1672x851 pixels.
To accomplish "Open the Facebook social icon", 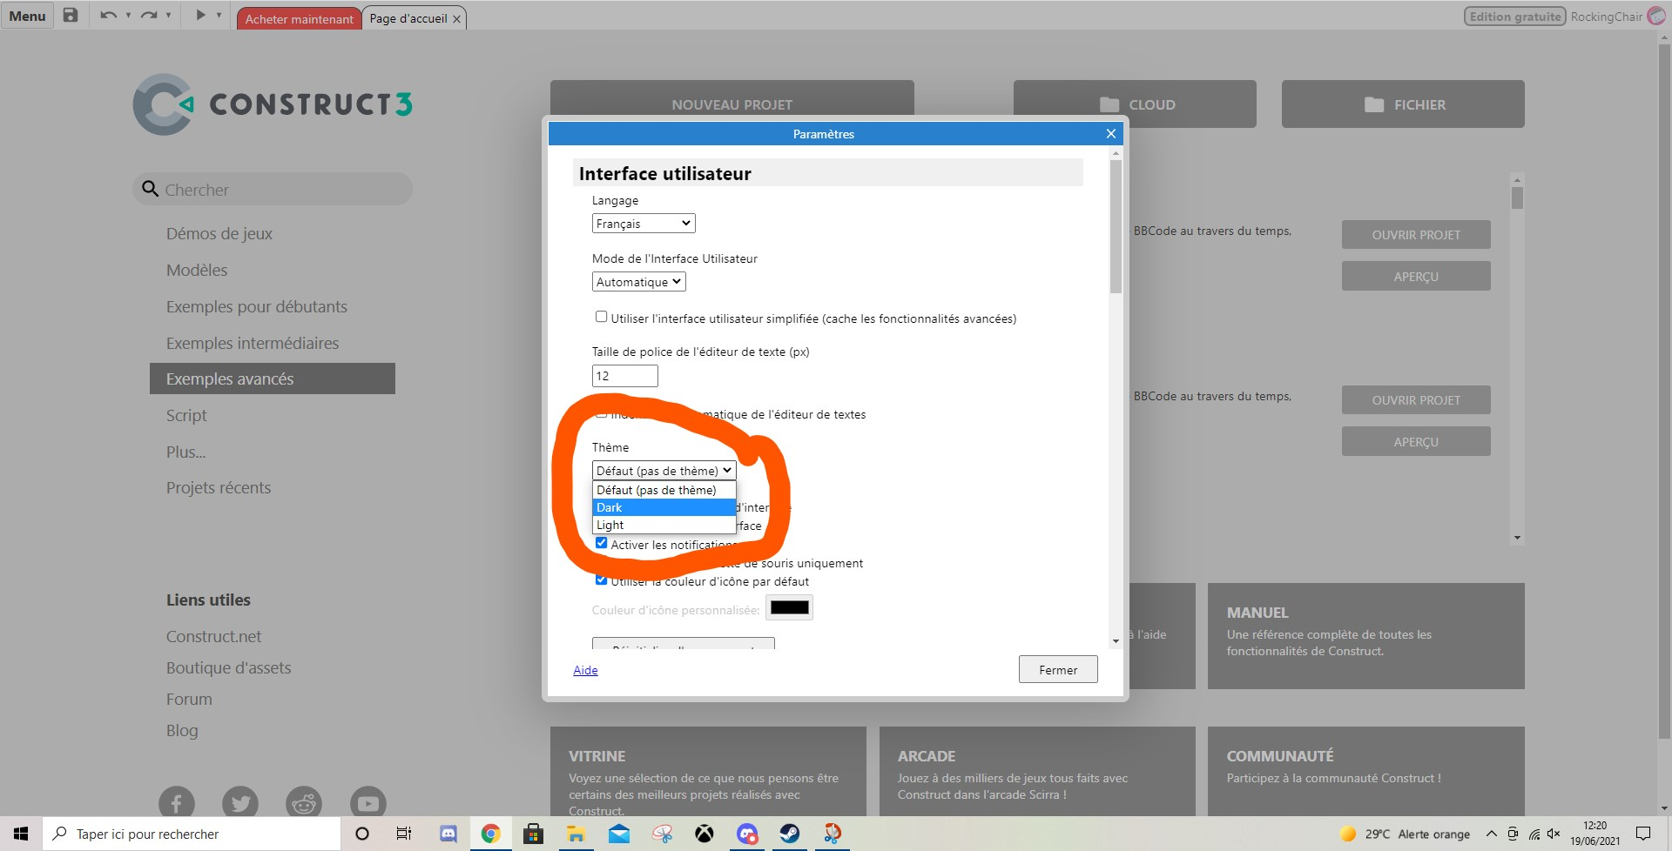I will pyautogui.click(x=177, y=803).
